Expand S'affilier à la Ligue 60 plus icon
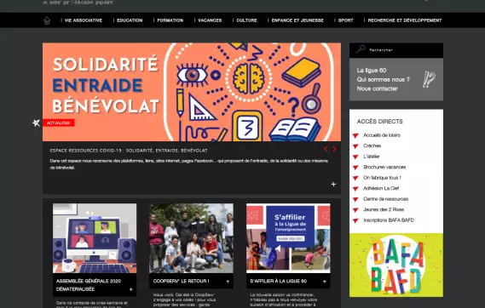485x308 pixels. (325, 282)
